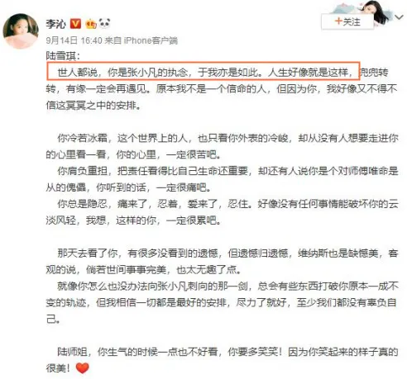Click the red heart emoji after 很美!
The height and width of the screenshot is (379, 407).
click(x=82, y=368)
